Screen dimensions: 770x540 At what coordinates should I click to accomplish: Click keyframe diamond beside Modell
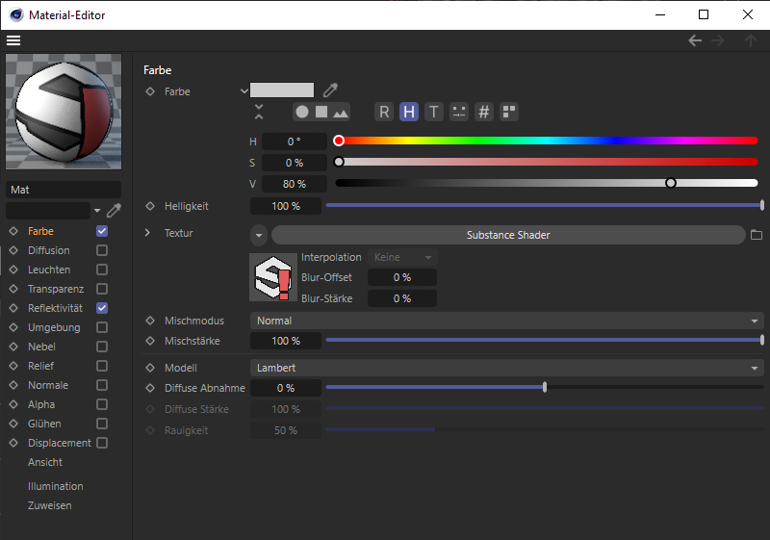point(150,368)
